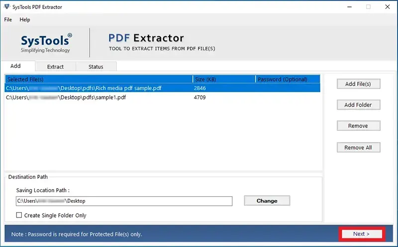Click the Saving Location Path field
398x247 pixels.
[124, 201]
